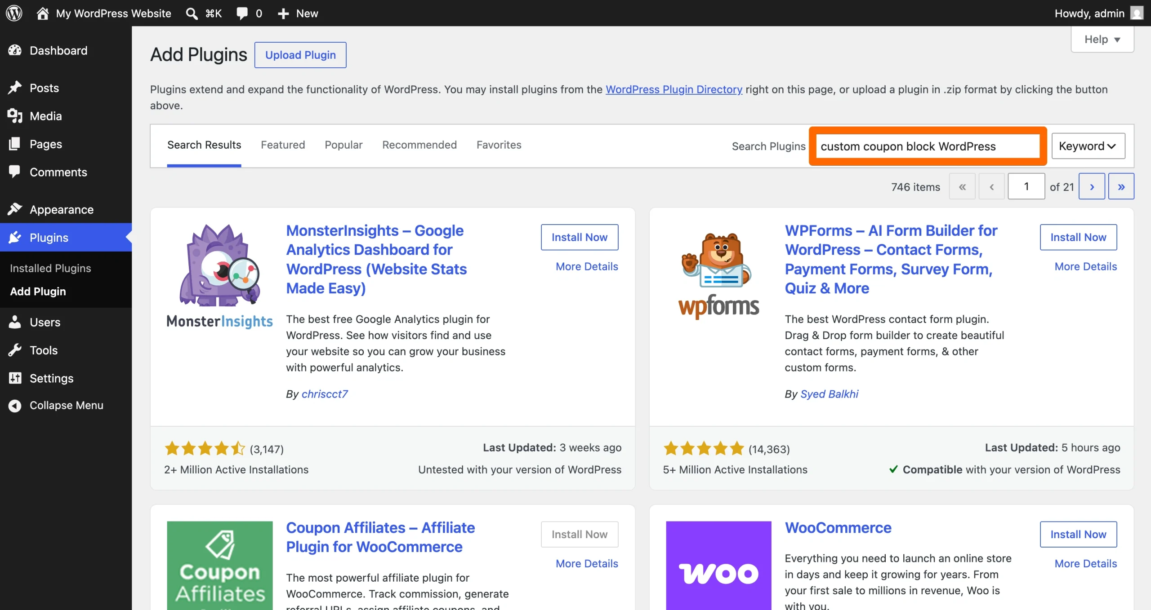The image size is (1151, 610).
Task: Click the MonsterInsights plugin logo
Action: [x=220, y=276]
